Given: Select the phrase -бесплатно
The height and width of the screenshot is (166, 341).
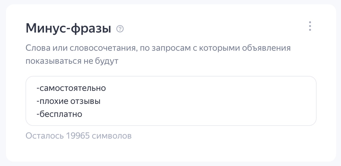Looking at the screenshot, I should coord(59,114).
